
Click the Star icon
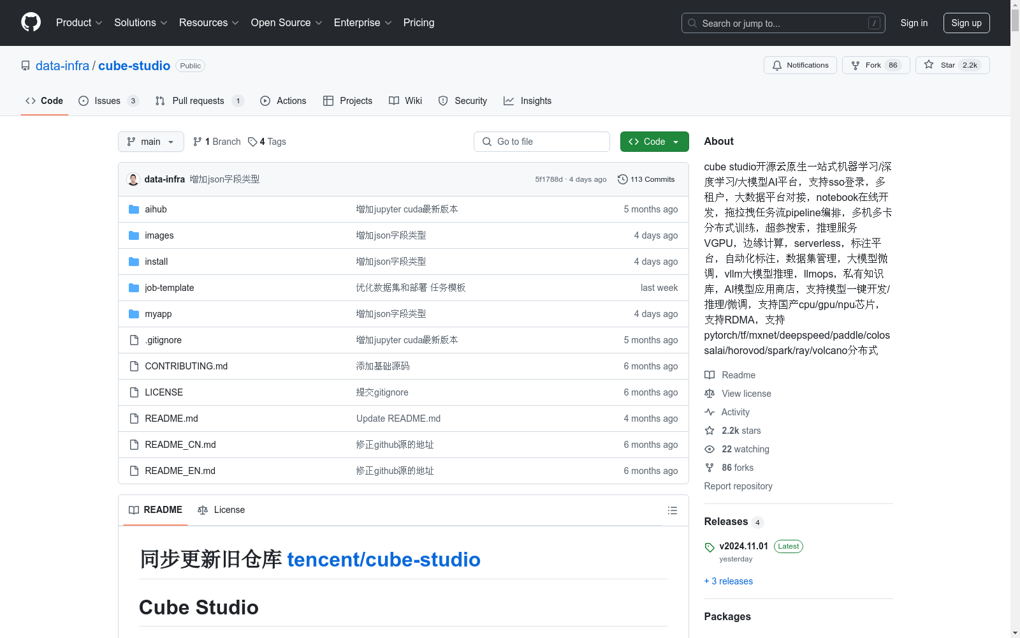click(x=929, y=65)
